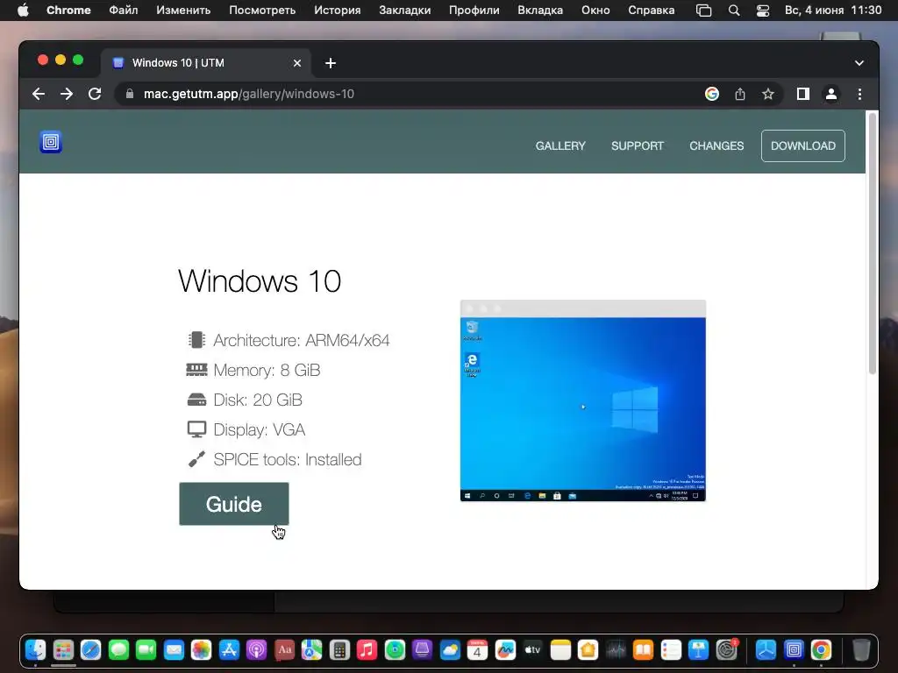Click the 'Architecture: ARM64/x64' text
This screenshot has height=673, width=898.
tap(302, 340)
